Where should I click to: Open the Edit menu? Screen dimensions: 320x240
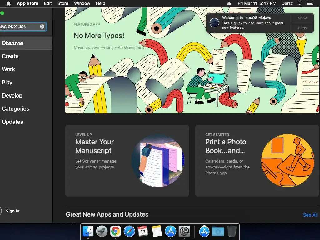(48, 3)
